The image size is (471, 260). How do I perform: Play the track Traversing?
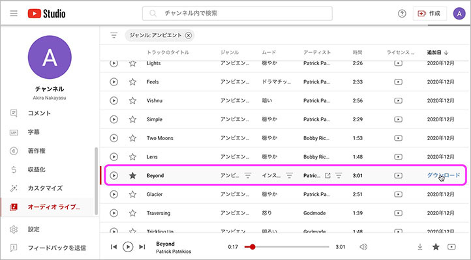coord(114,213)
